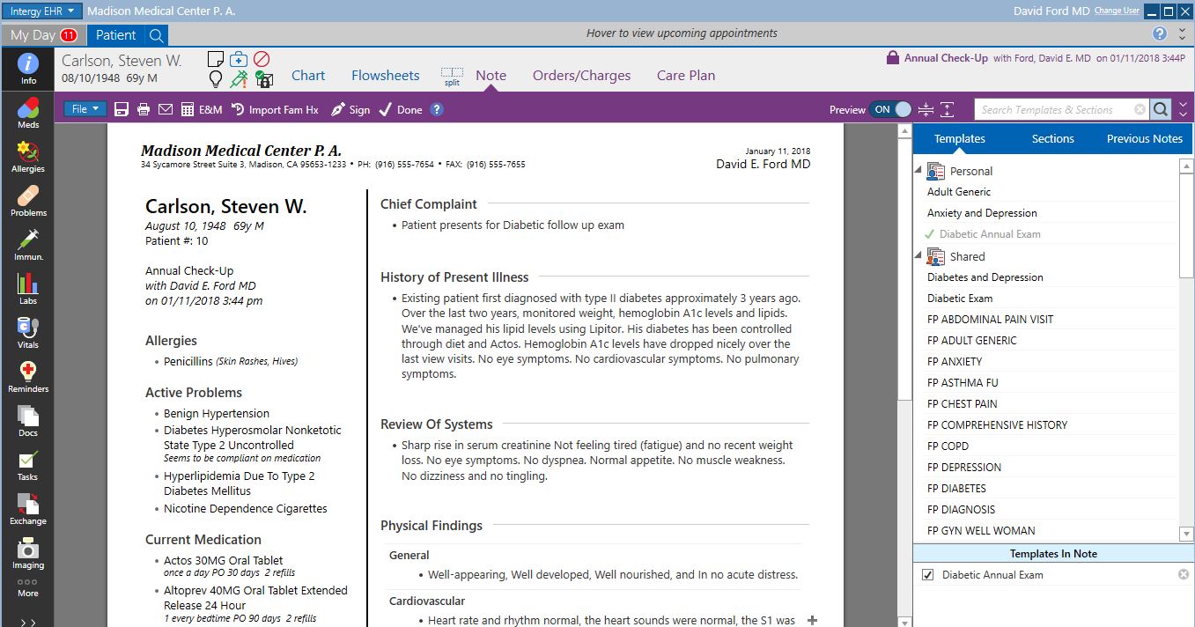Click the E&M calculator button
This screenshot has width=1195, height=627.
point(202,110)
